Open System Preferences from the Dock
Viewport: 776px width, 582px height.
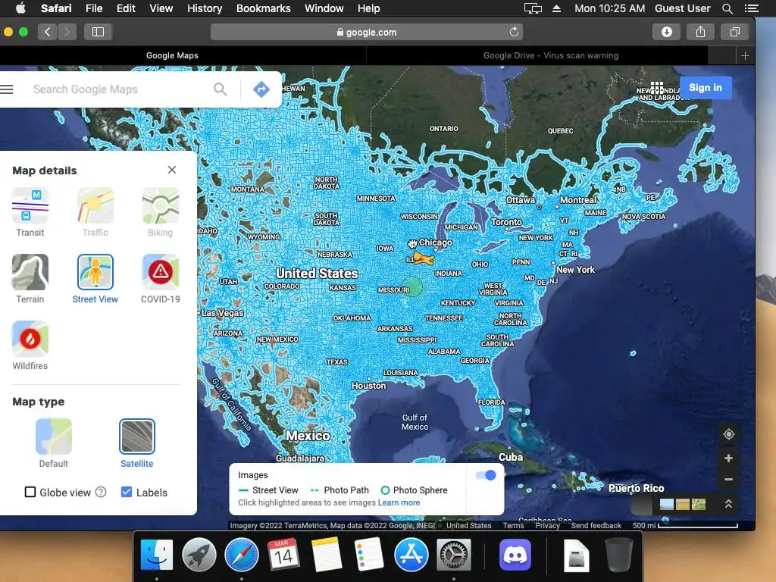point(454,555)
